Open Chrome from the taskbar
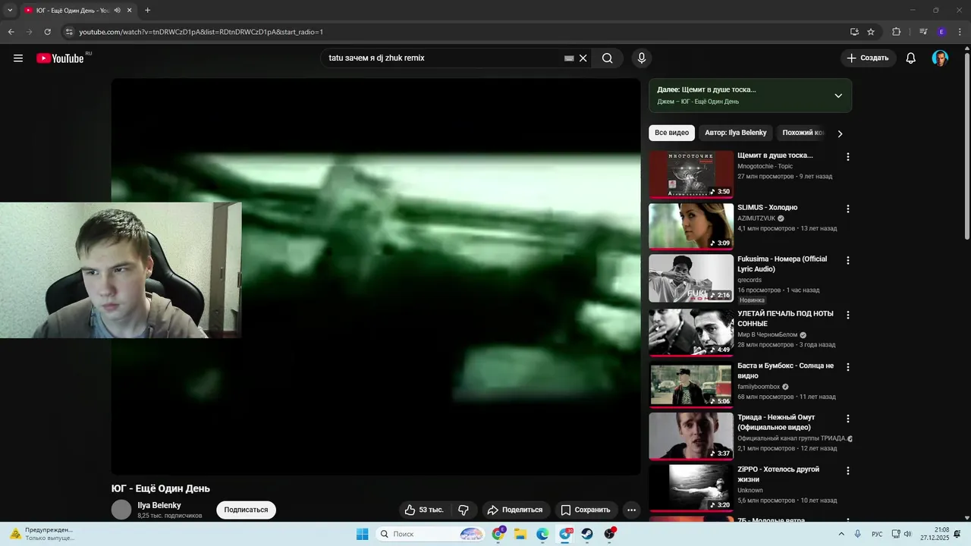 click(498, 534)
